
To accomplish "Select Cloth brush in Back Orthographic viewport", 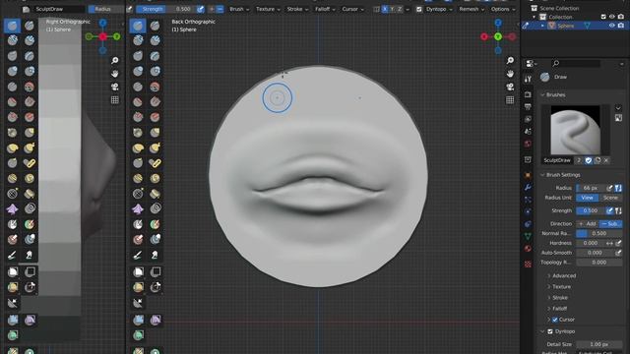I will click(x=138, y=208).
